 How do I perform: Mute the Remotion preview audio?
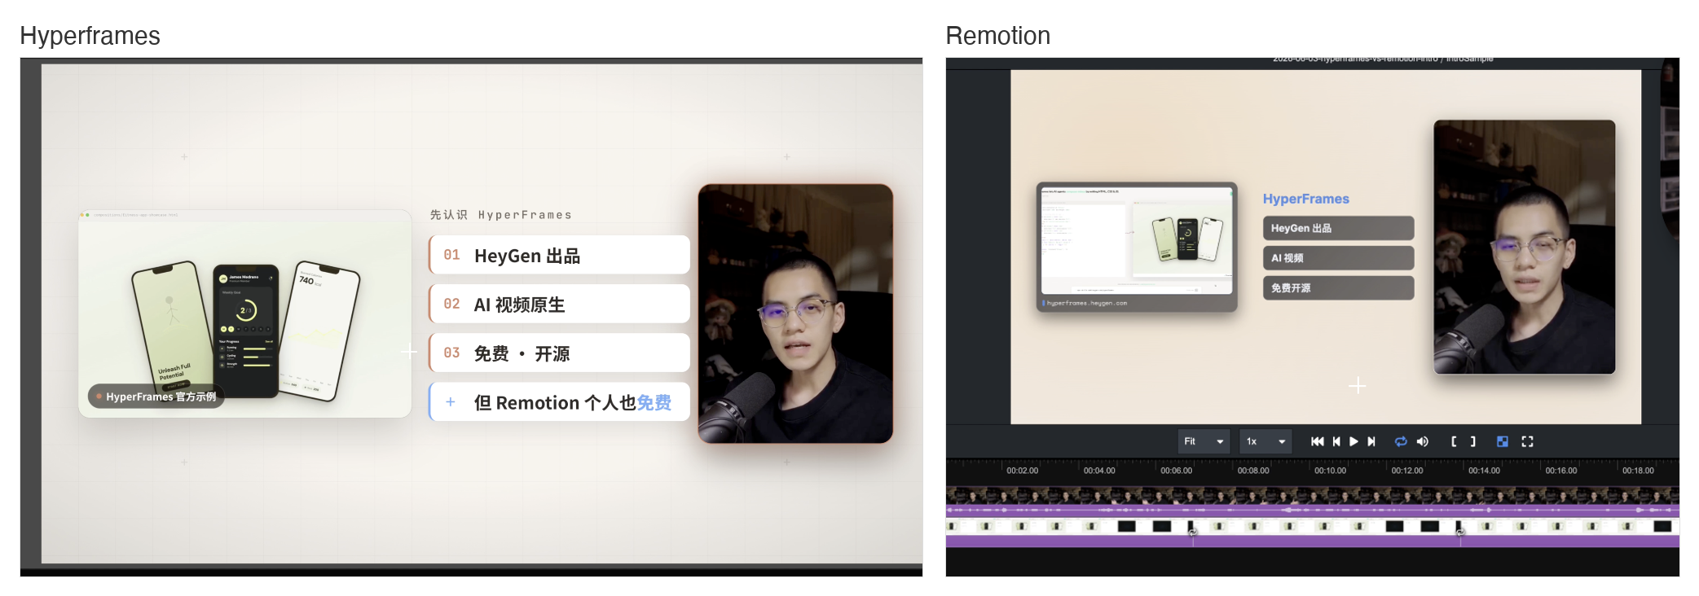click(x=1422, y=441)
